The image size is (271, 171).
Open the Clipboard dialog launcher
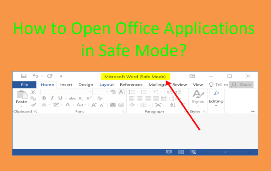click(x=36, y=111)
